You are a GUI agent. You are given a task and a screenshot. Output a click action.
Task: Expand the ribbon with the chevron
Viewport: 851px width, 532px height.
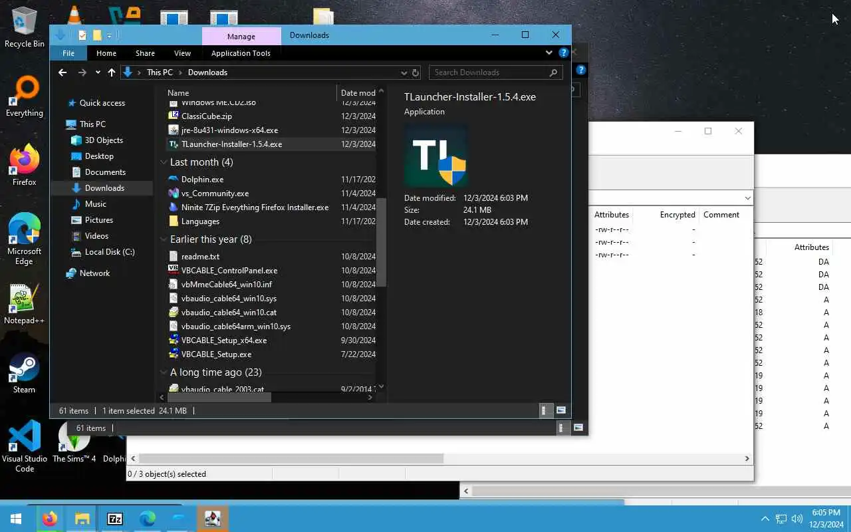click(x=548, y=53)
